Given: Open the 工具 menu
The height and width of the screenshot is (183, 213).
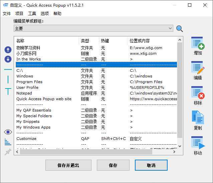Looking at the screenshot, I should pyautogui.click(x=32, y=14).
